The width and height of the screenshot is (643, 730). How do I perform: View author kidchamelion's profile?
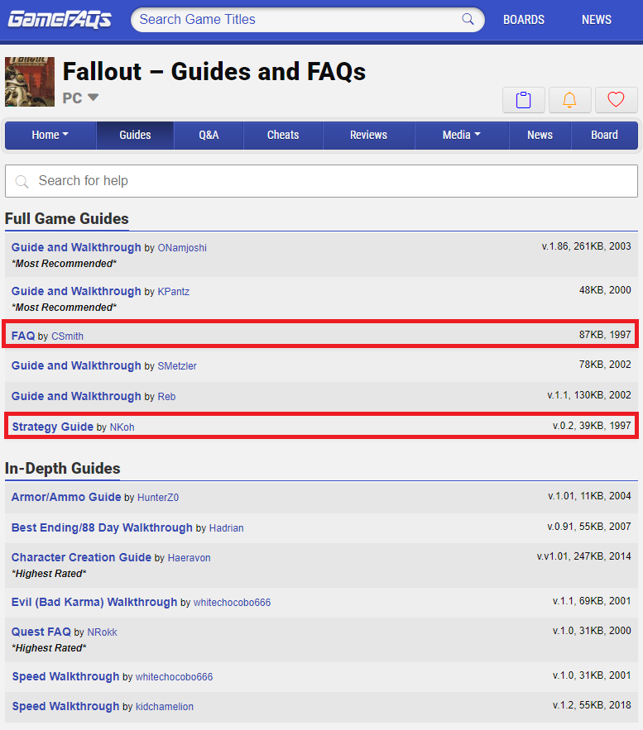tap(165, 707)
